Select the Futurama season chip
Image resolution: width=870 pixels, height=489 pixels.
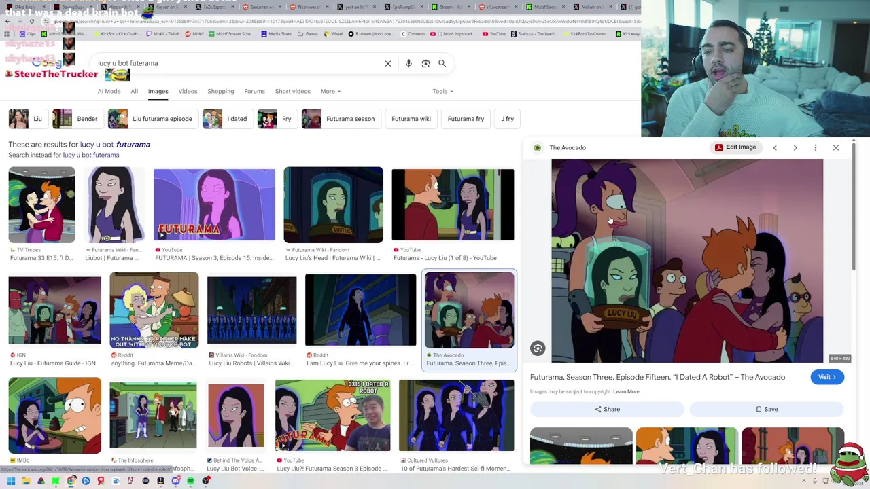tap(341, 119)
